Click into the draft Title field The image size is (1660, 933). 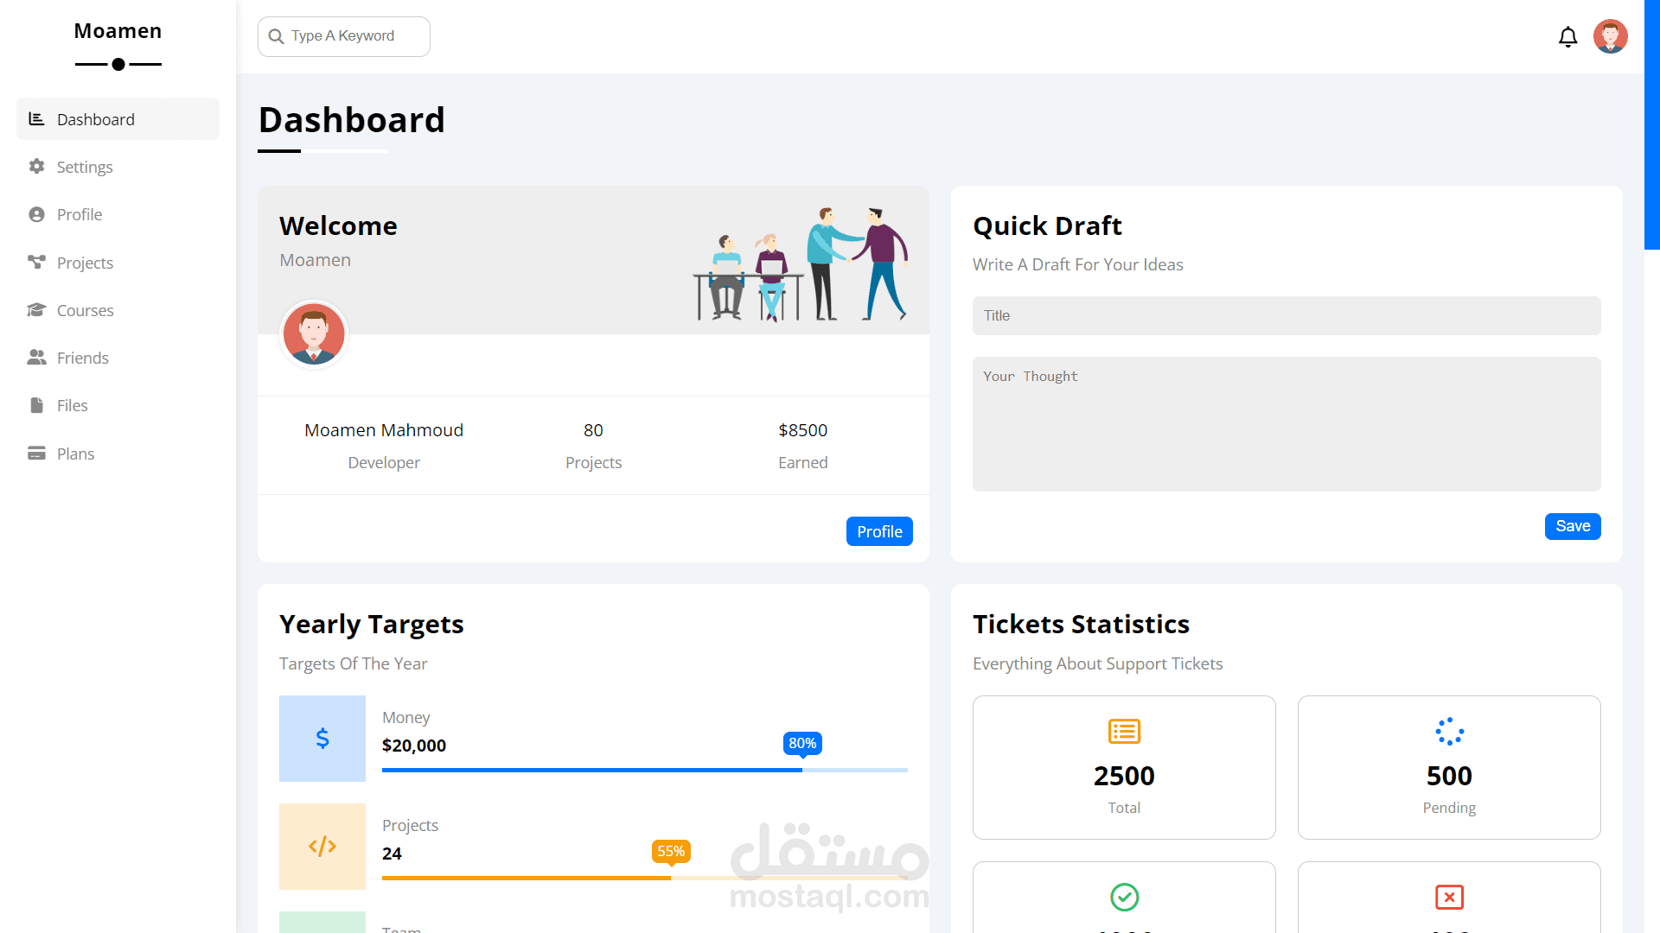(1286, 315)
